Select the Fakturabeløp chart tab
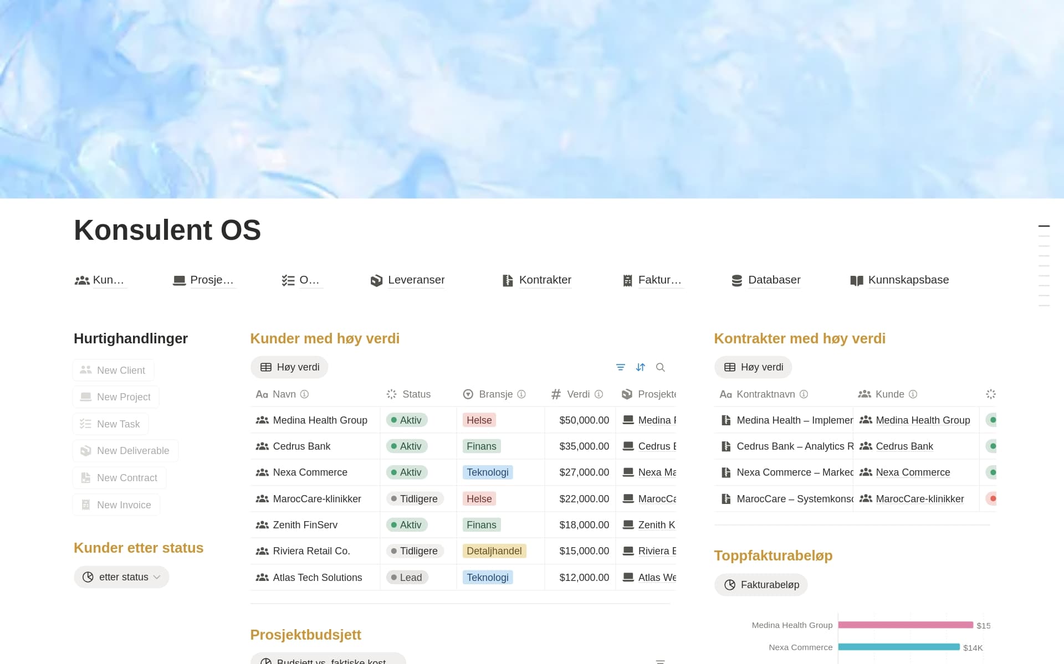 click(x=761, y=585)
